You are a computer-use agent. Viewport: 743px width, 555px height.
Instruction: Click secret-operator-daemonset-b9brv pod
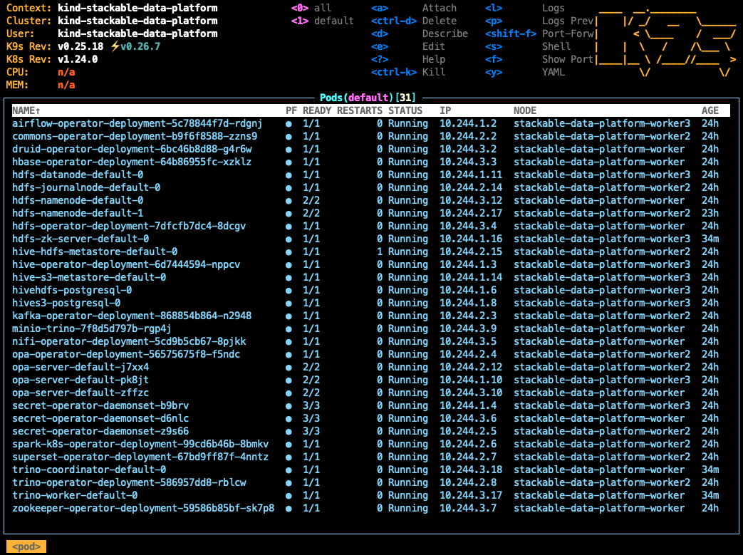point(370,405)
